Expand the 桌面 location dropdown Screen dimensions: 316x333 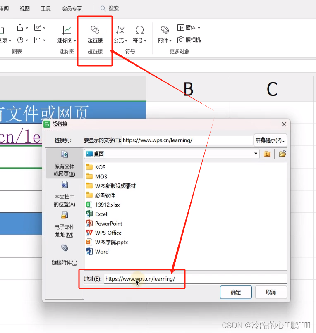click(x=256, y=154)
